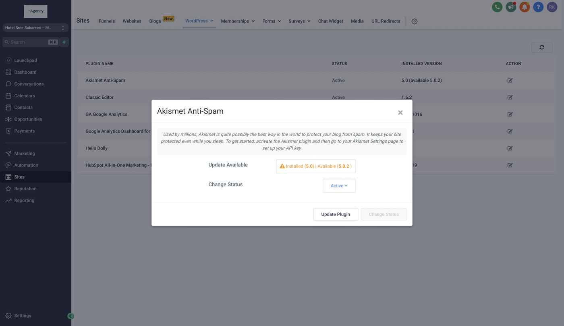The image size is (564, 326).
Task: Collapse the sidebar with green arrow
Action: [x=70, y=316]
